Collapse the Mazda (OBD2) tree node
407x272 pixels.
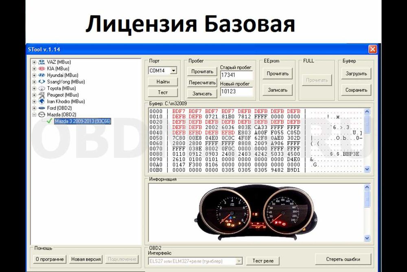click(x=34, y=115)
